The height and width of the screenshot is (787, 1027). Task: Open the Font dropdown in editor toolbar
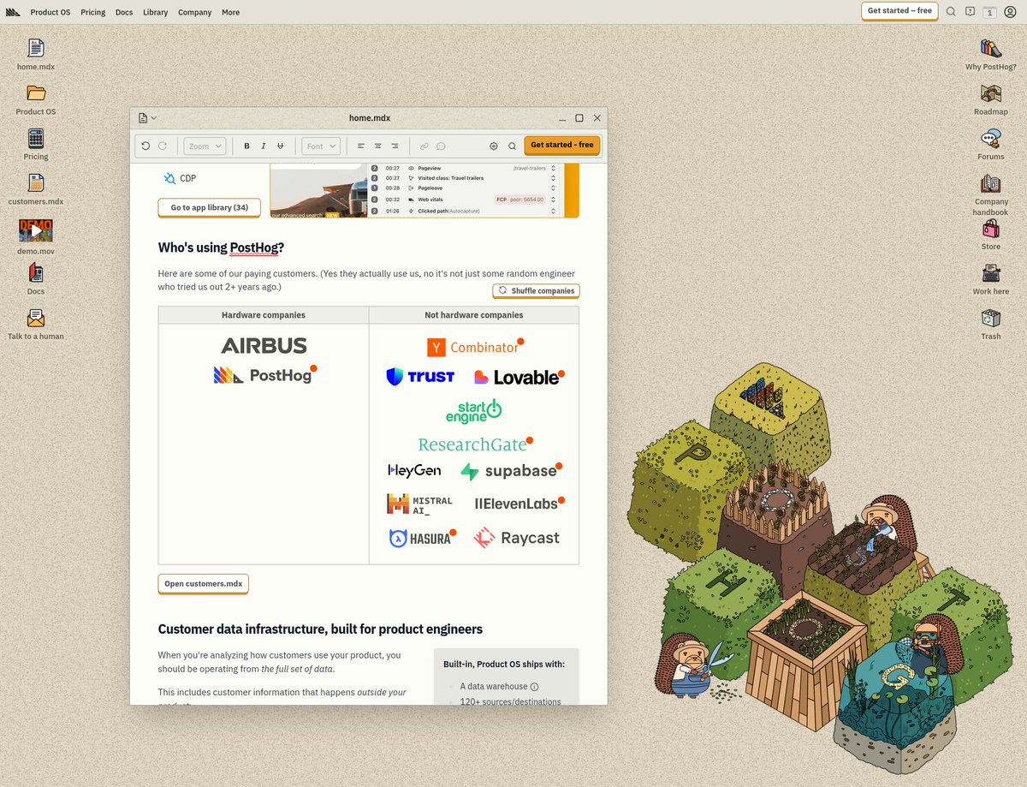321,146
